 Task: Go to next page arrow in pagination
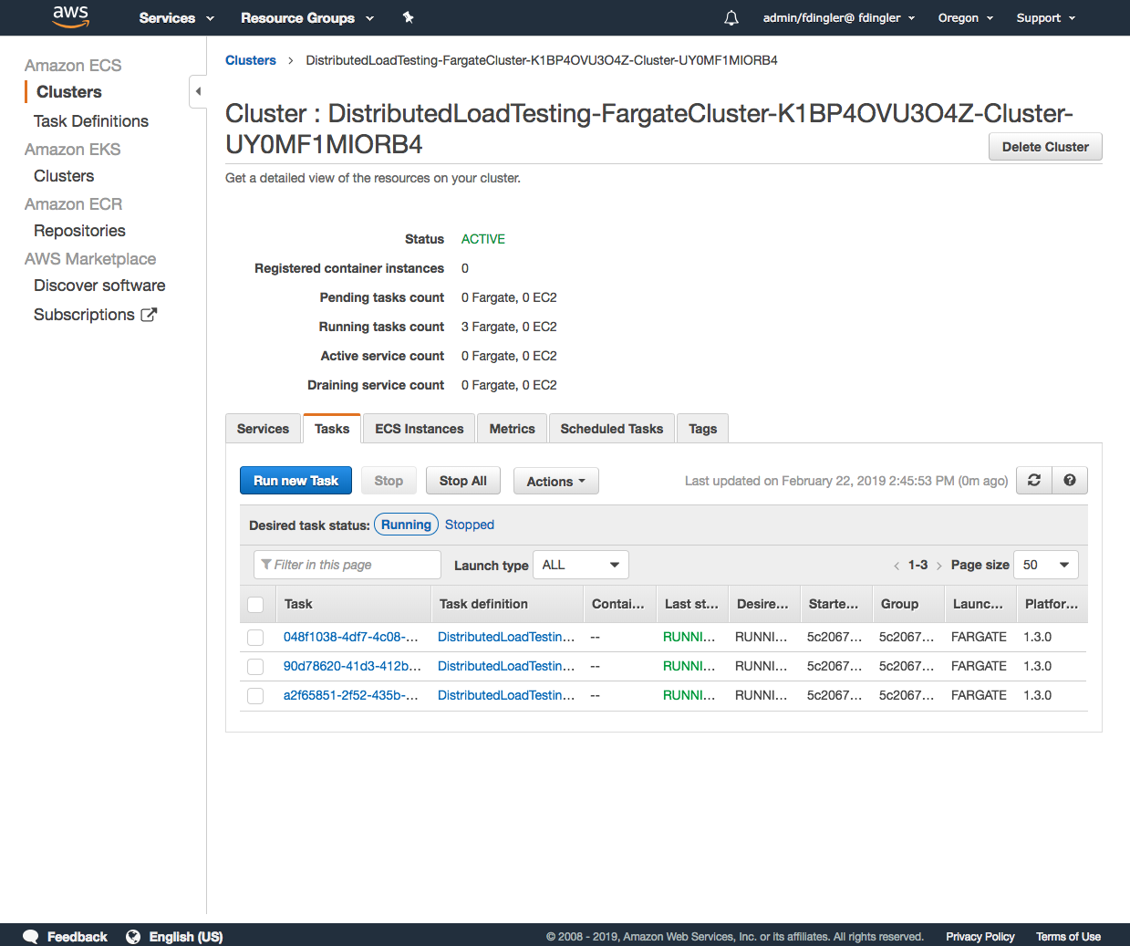tap(938, 566)
